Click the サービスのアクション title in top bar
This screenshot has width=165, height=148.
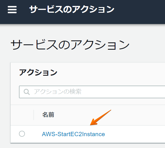pyautogui.click(x=72, y=9)
